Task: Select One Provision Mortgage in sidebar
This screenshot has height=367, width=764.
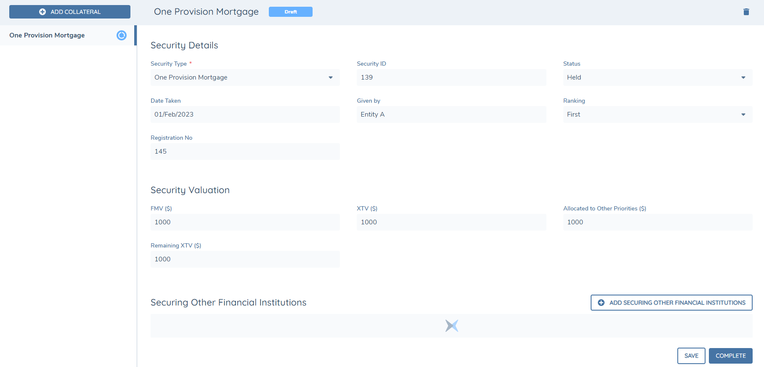Action: click(47, 35)
